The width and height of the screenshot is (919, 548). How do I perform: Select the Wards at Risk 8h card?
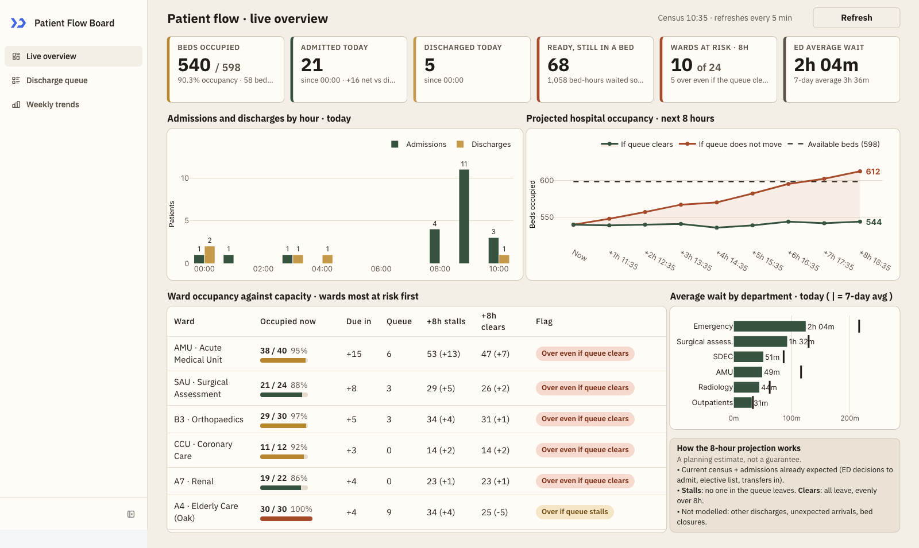tap(719, 69)
